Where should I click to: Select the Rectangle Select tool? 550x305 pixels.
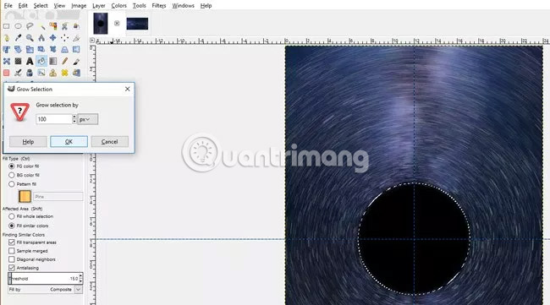pos(6,26)
